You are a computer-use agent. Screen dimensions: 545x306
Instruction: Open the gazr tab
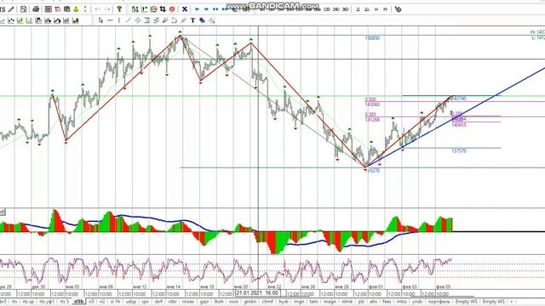(x=204, y=302)
